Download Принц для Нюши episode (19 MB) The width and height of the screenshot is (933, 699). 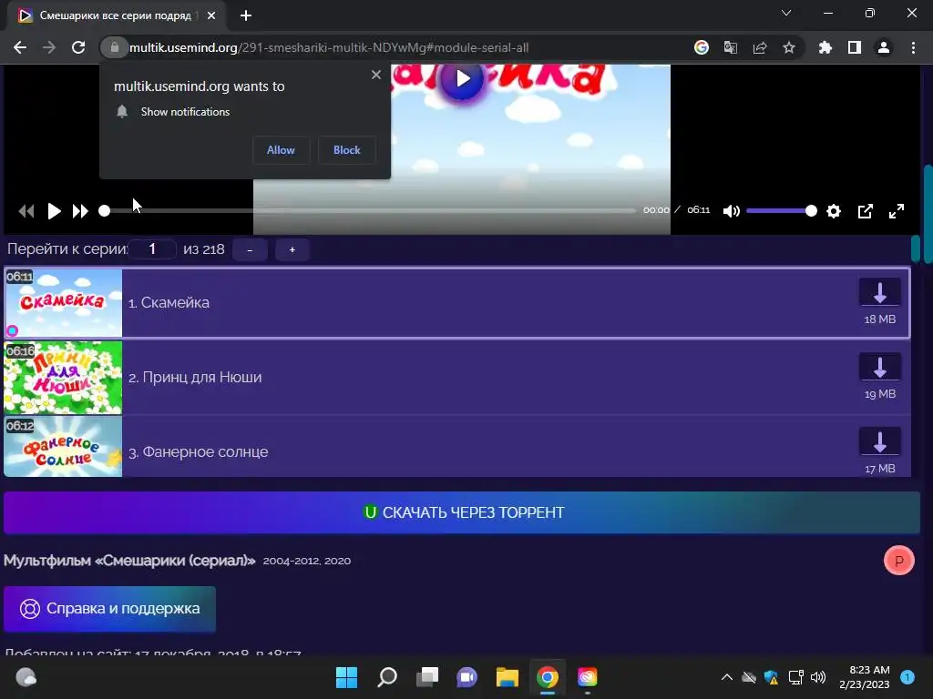coord(879,368)
